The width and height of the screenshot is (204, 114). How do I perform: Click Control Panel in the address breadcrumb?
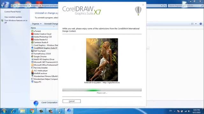point(22,6)
